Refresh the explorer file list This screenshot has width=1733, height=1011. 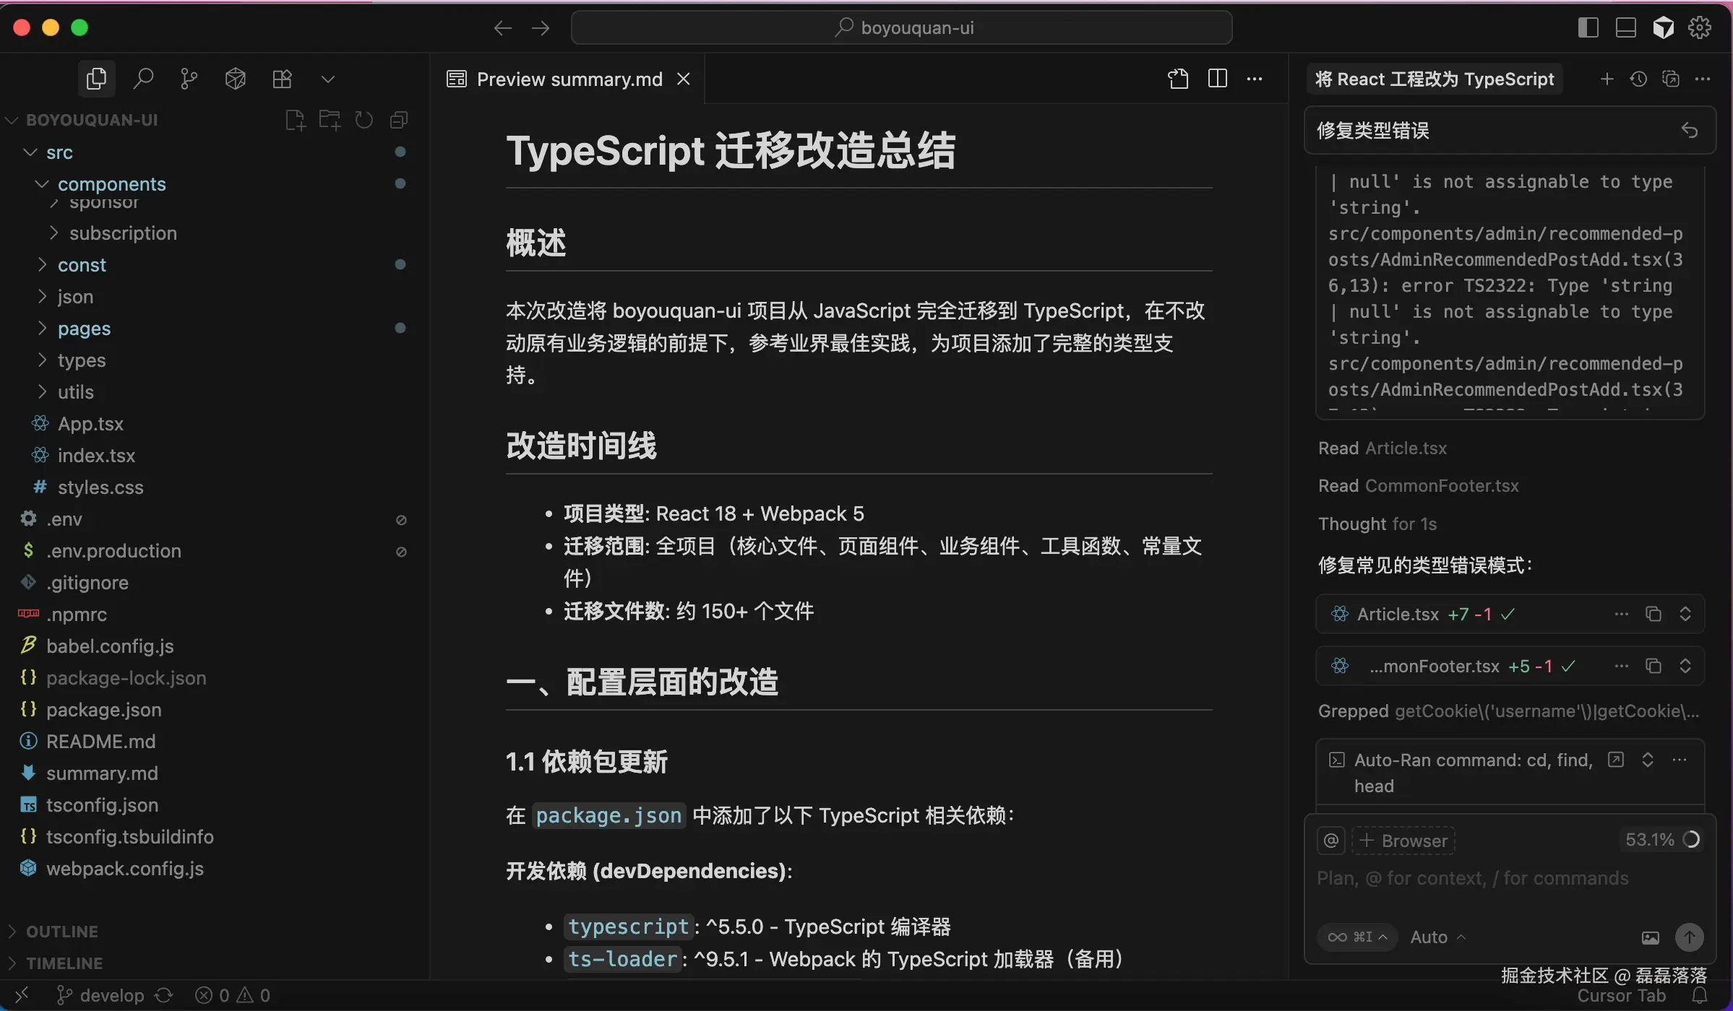pyautogui.click(x=363, y=119)
